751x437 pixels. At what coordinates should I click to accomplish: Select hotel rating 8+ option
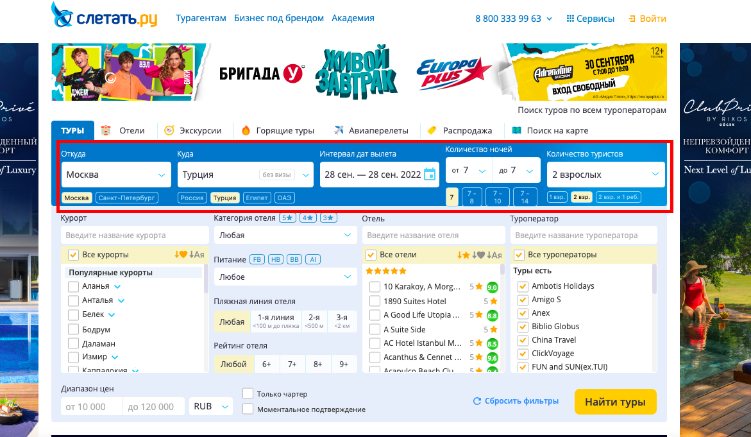(x=318, y=364)
